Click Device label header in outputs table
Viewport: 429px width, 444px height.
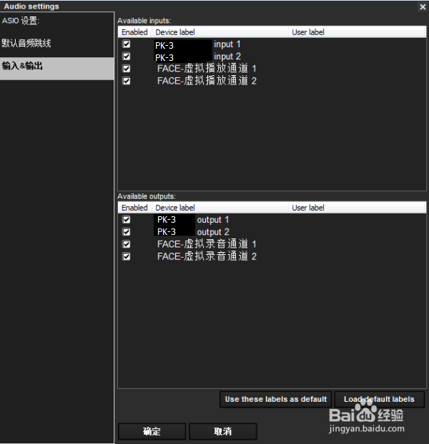tap(220, 208)
